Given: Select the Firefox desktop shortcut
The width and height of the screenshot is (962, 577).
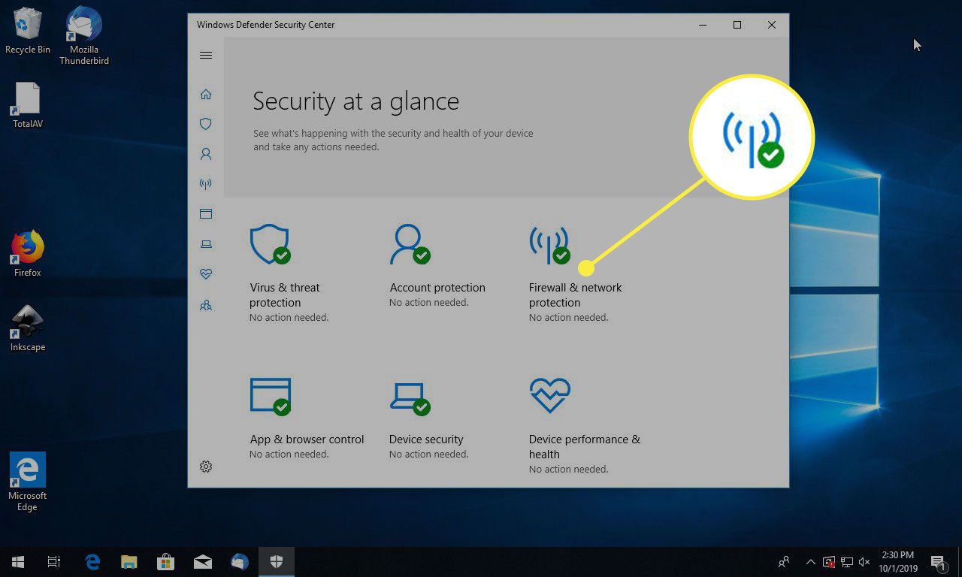Looking at the screenshot, I should click(x=28, y=254).
